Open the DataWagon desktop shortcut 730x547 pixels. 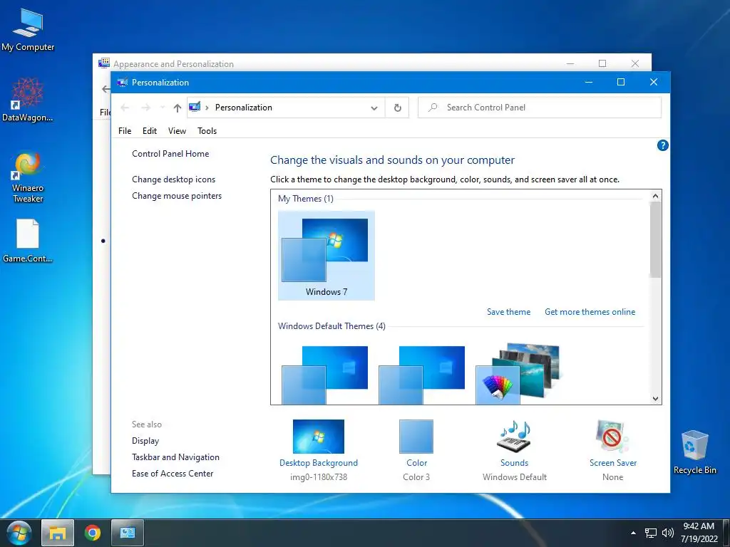point(28,100)
